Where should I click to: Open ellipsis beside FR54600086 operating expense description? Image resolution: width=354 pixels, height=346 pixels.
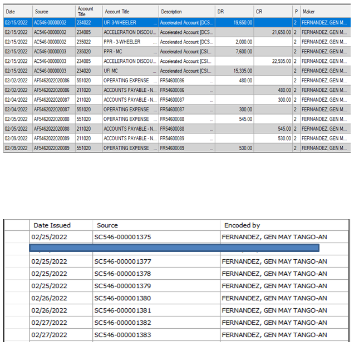(x=212, y=81)
